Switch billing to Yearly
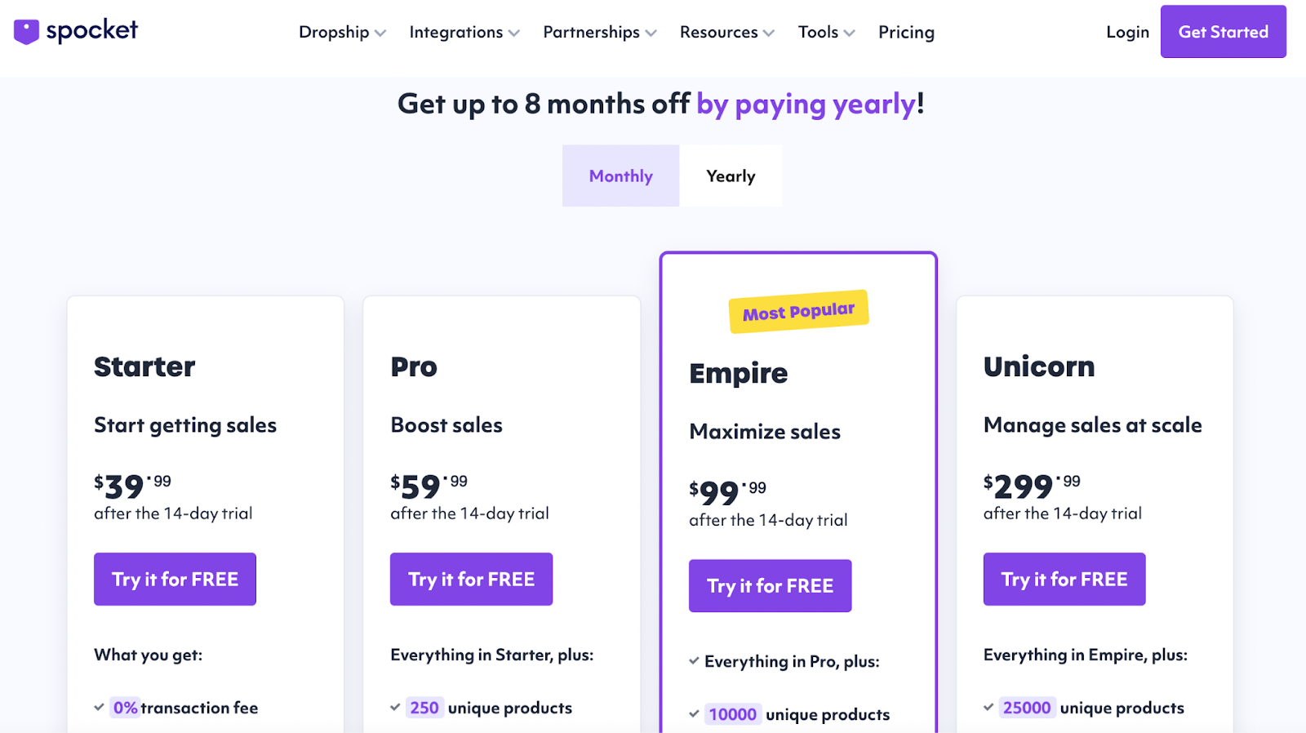1306x733 pixels. [x=731, y=175]
